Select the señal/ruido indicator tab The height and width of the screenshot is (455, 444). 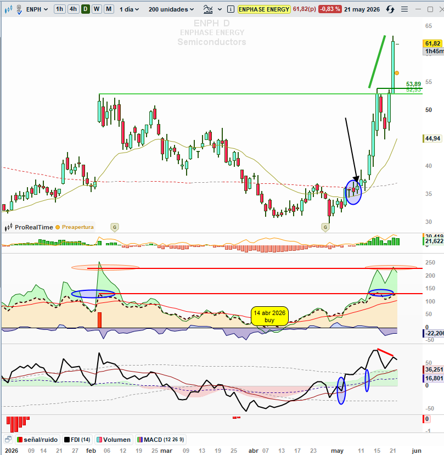pos(37,440)
